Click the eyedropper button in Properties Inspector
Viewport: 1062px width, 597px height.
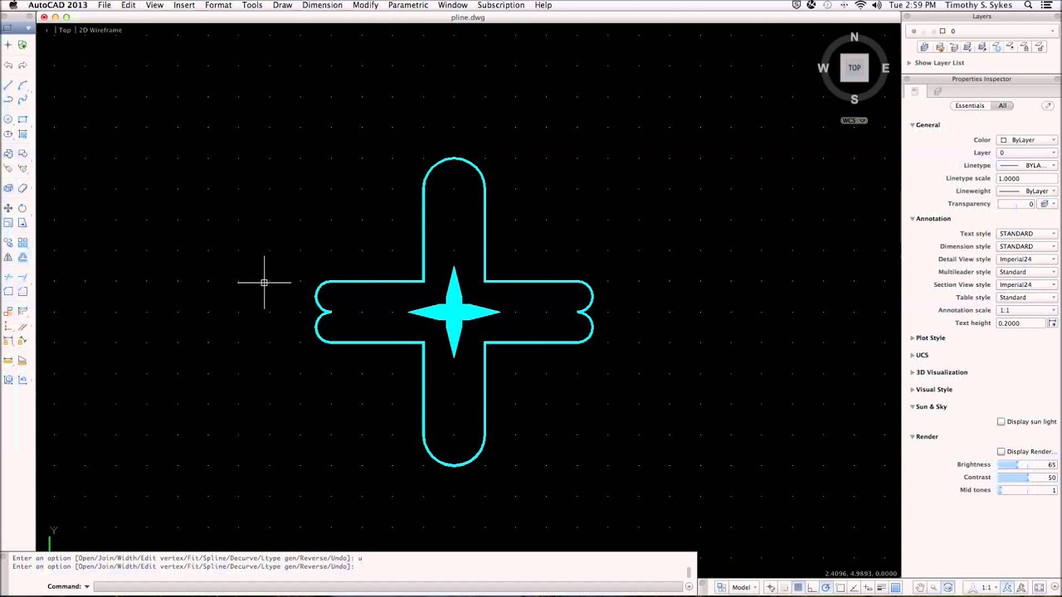(1047, 106)
